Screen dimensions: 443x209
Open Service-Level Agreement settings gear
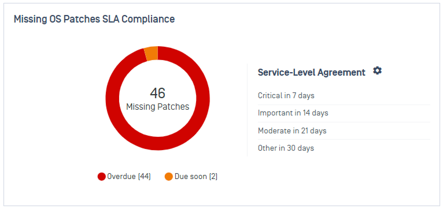377,71
